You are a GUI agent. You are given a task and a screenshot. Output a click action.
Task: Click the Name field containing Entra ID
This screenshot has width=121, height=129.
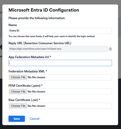[x=60, y=31]
